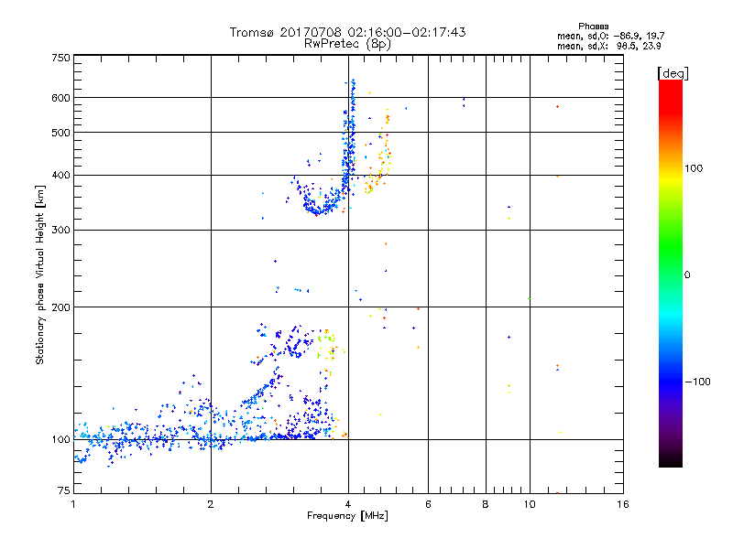
Task: Click the 'mean, sd,O: -86.9, 19.7' line
Action: 610,36
